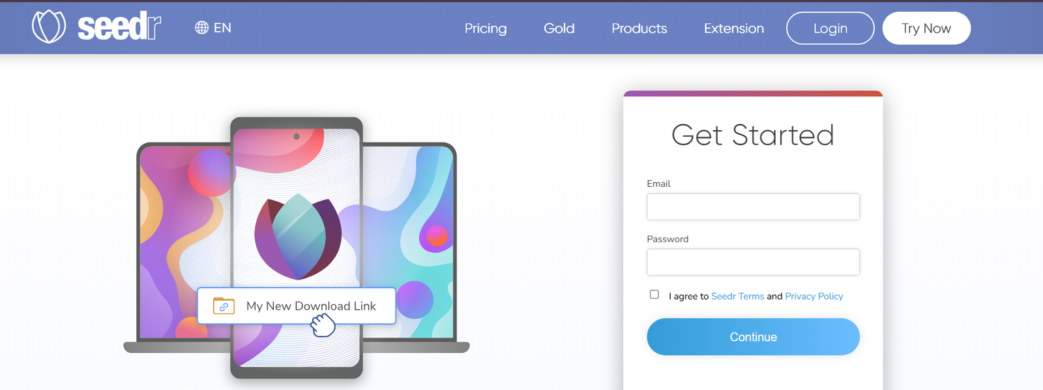Click the folder link icon in download card

[224, 306]
